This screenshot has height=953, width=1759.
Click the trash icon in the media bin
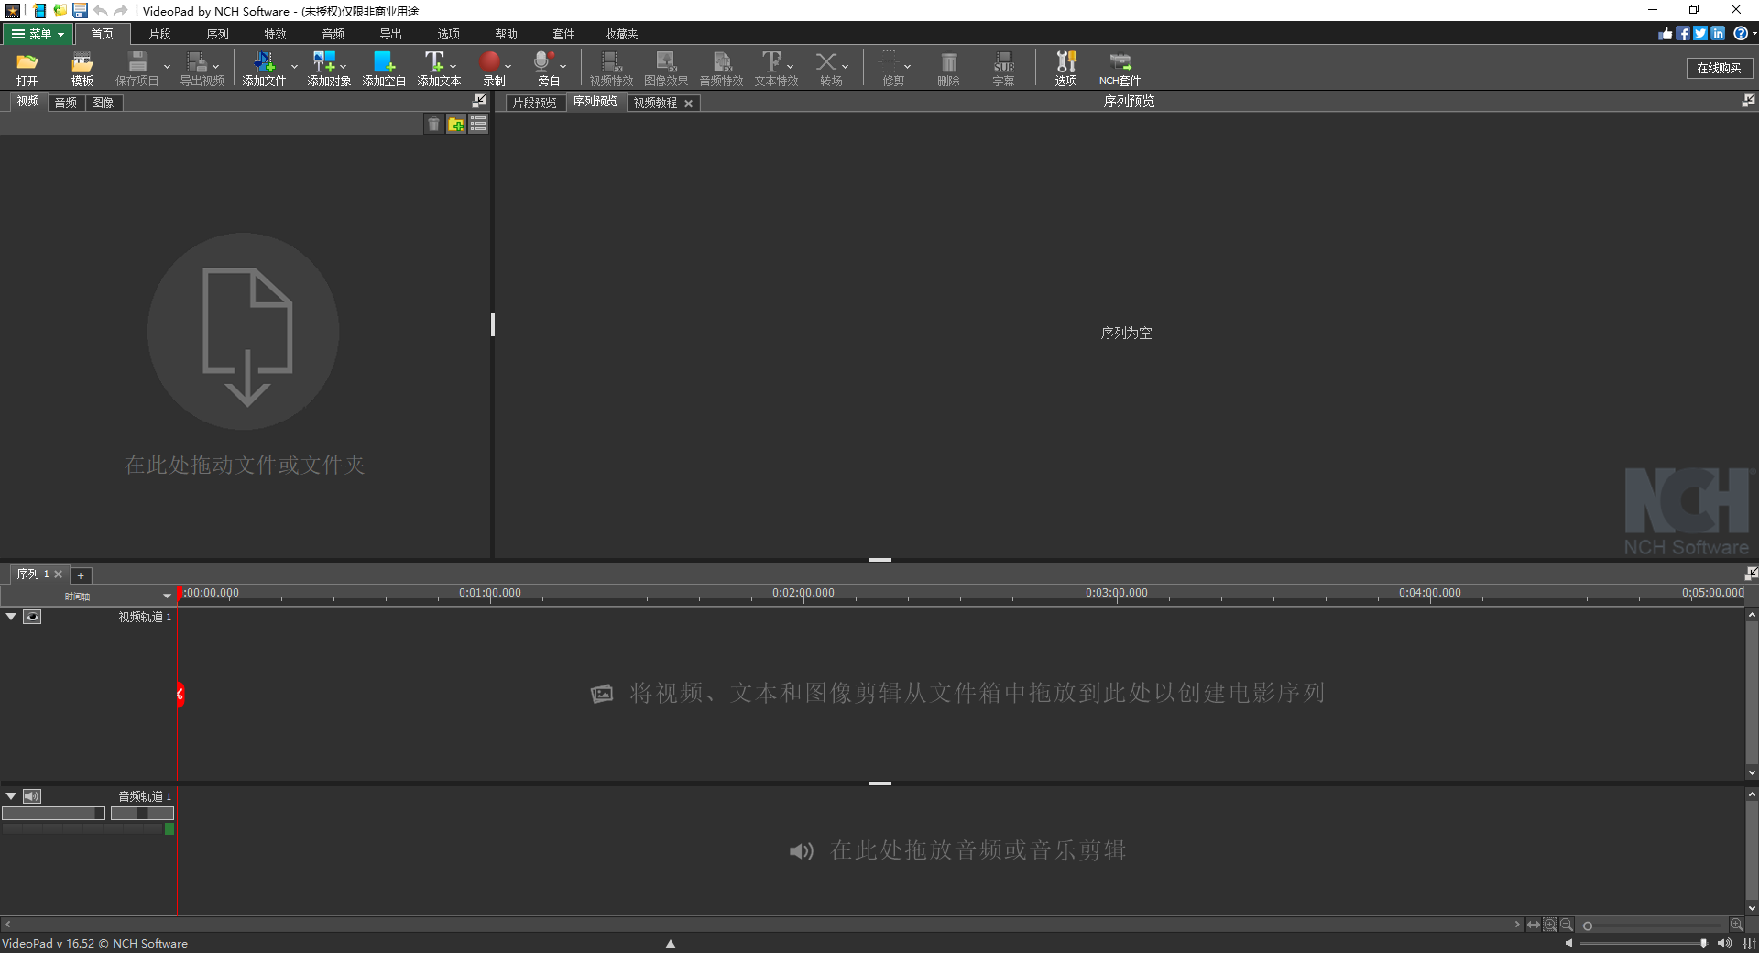click(433, 124)
